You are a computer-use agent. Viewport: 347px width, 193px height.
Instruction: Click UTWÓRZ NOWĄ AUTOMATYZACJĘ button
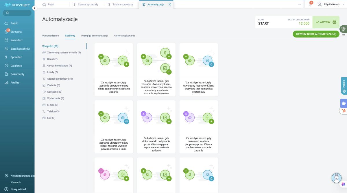[316, 34]
